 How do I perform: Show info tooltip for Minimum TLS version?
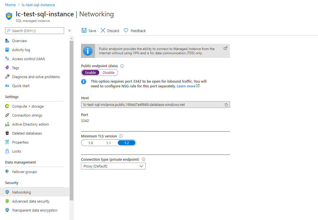click(121, 136)
